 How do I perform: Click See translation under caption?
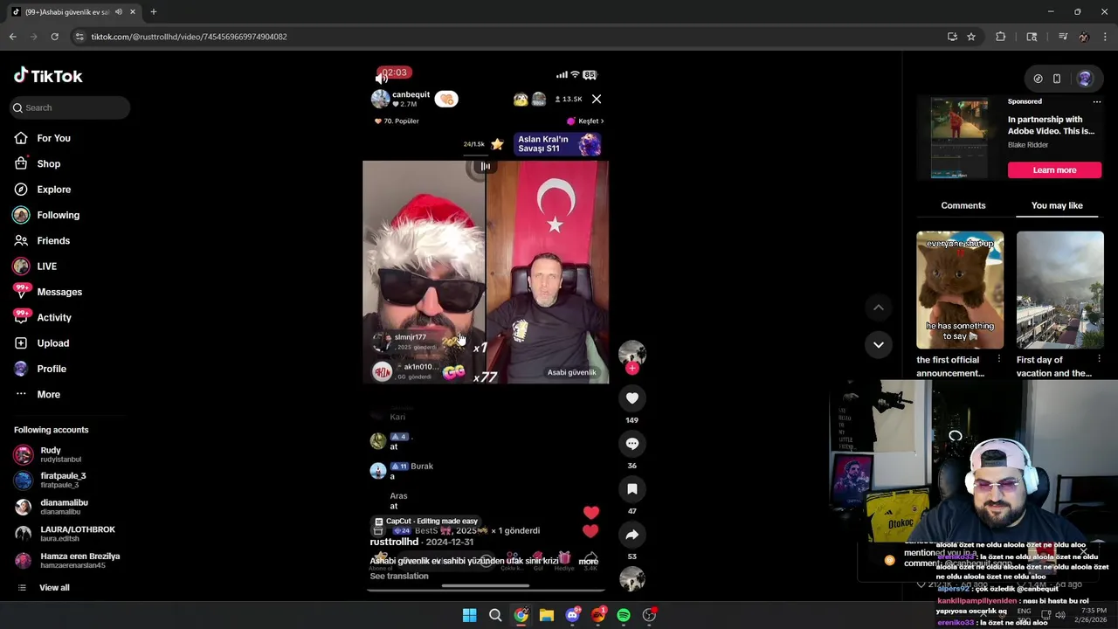(x=399, y=577)
